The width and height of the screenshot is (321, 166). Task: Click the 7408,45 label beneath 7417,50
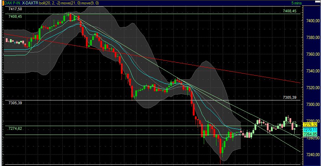[15, 16]
